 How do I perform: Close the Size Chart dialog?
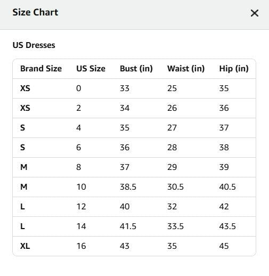(x=255, y=13)
